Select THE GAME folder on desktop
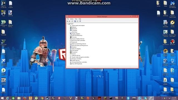Viewport: 178px width, 100px height. tap(3, 33)
